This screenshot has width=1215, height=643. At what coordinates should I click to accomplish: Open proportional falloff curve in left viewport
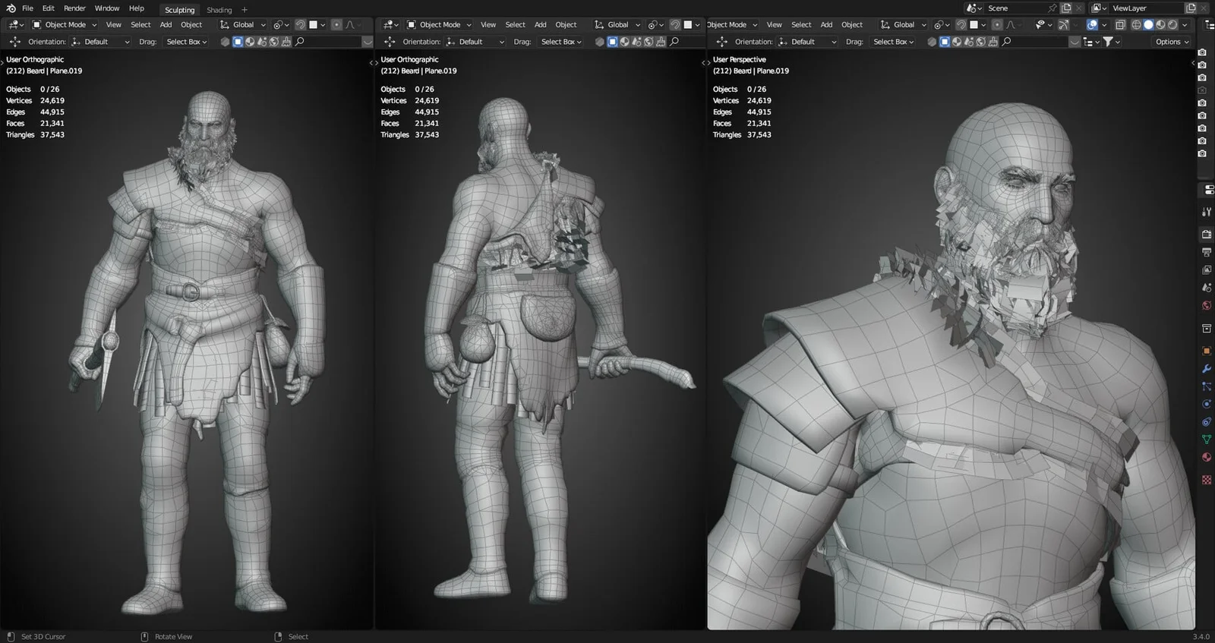pos(353,24)
